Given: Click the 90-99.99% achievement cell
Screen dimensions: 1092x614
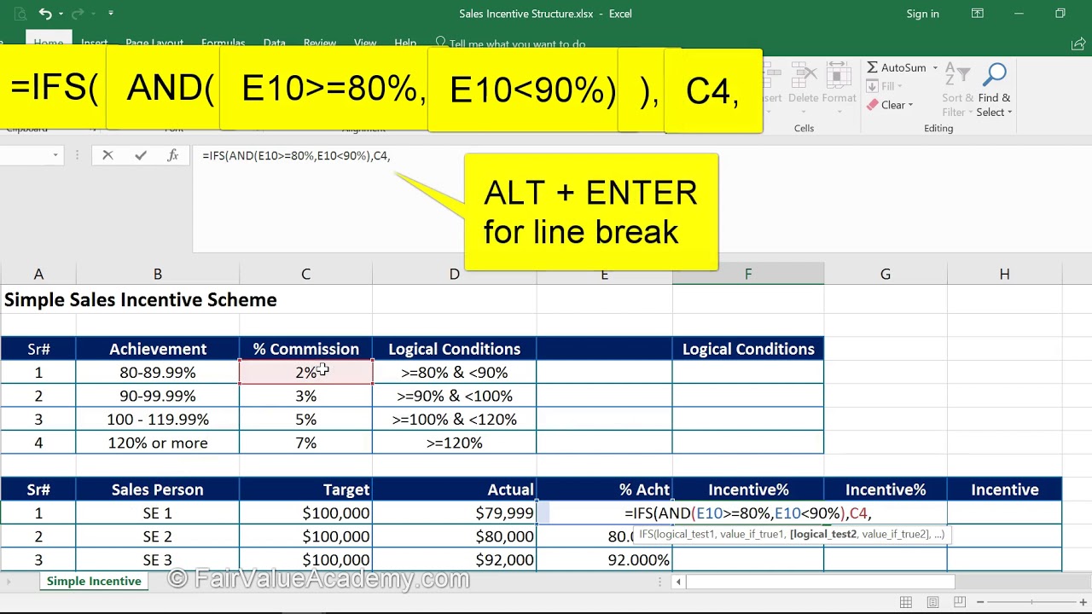Looking at the screenshot, I should (157, 396).
